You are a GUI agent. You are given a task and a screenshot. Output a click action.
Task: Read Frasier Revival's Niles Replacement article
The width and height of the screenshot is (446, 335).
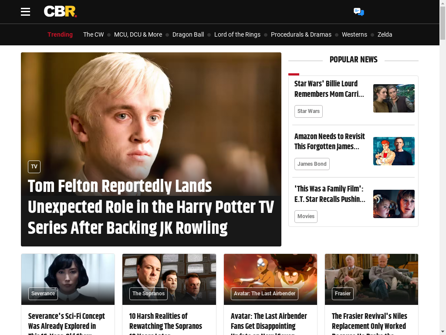click(369, 324)
